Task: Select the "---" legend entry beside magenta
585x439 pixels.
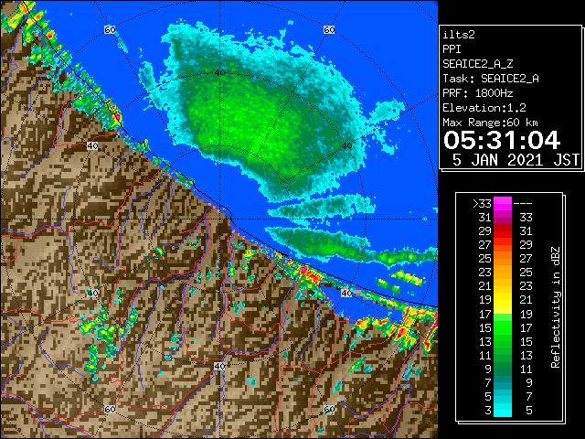Action: (x=523, y=204)
